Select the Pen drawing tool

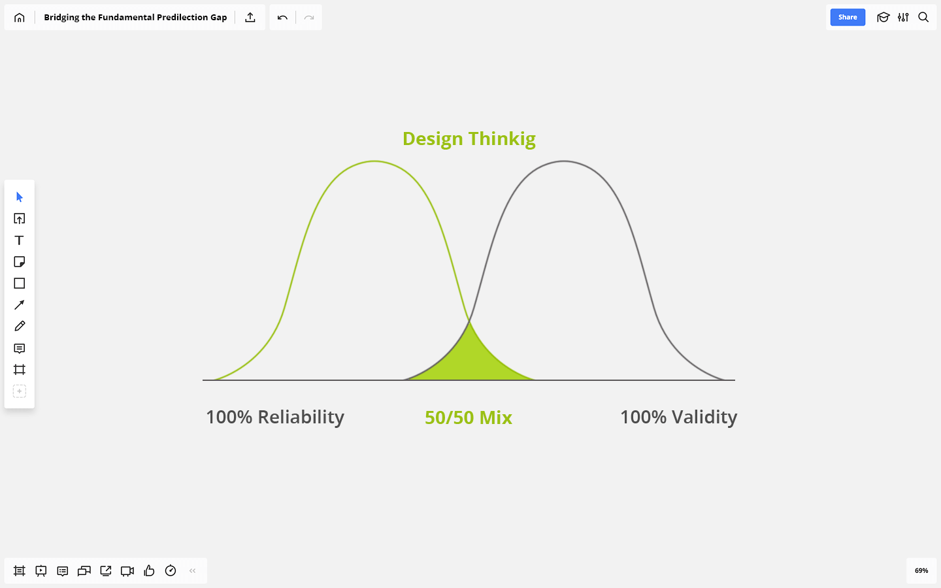coord(20,326)
